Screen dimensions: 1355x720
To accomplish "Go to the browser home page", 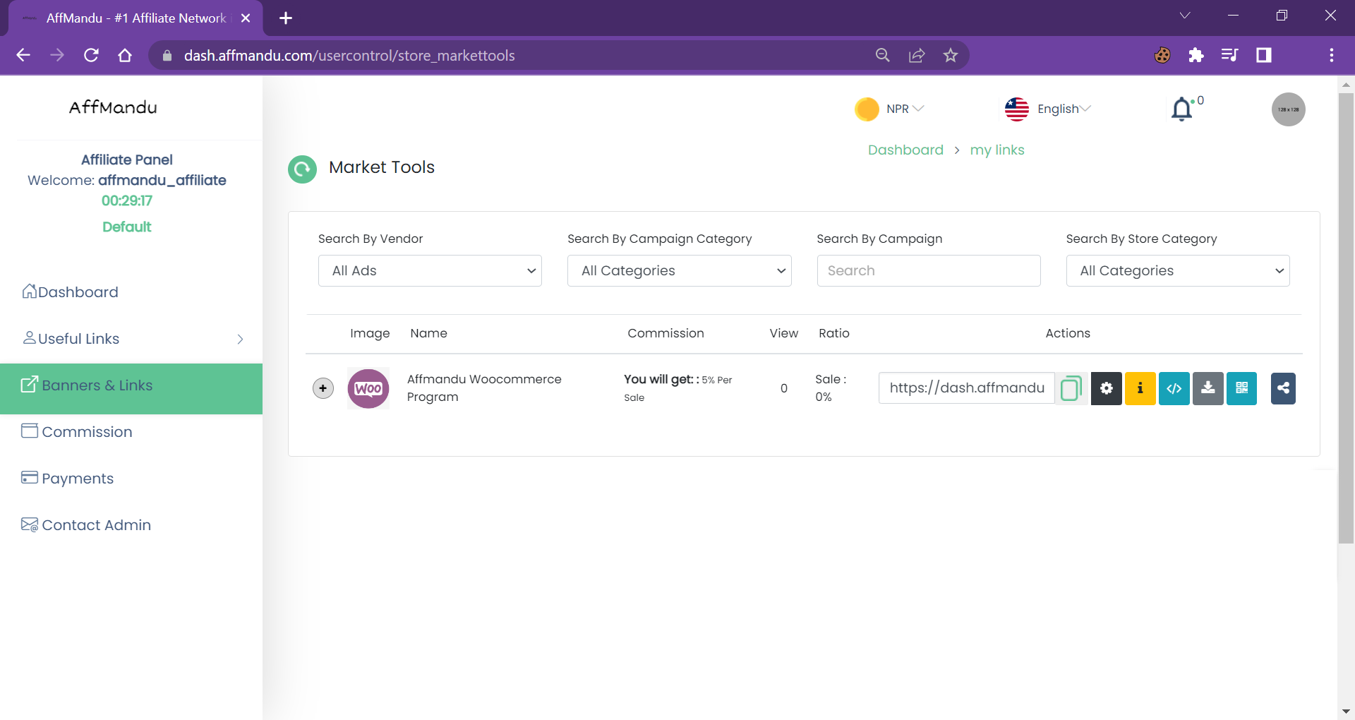I will pyautogui.click(x=125, y=55).
